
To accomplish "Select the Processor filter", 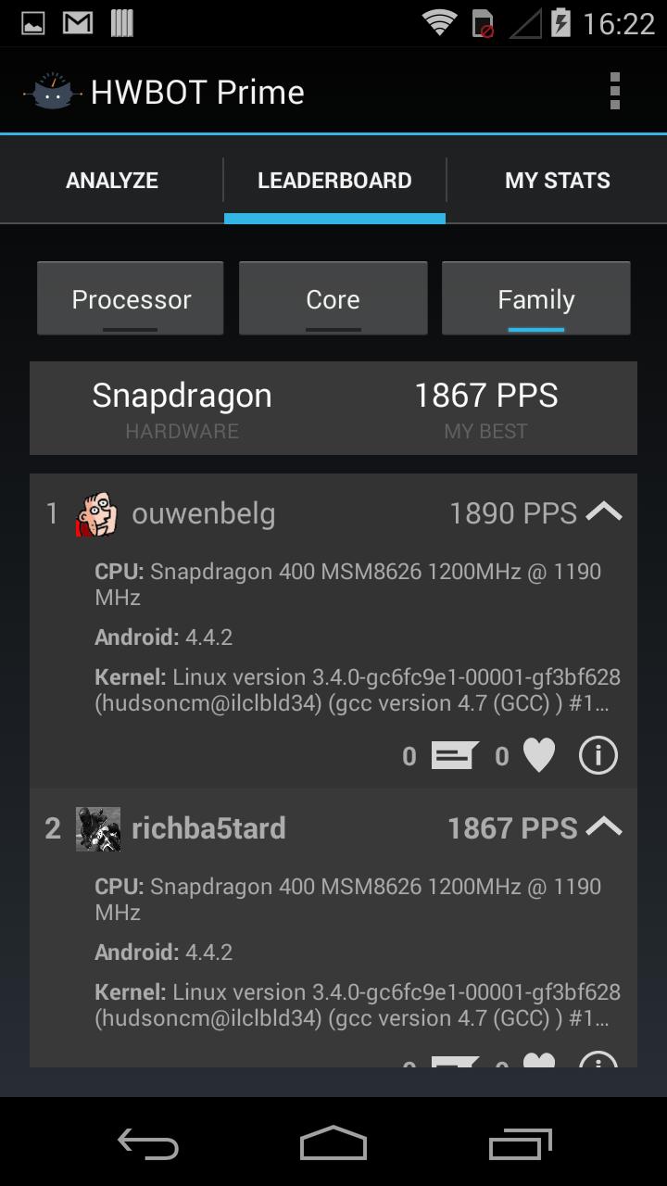I will click(x=131, y=299).
